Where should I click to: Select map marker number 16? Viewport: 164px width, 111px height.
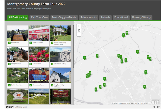(127, 33)
